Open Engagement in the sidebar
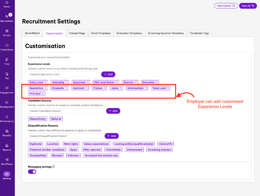 point(7,90)
